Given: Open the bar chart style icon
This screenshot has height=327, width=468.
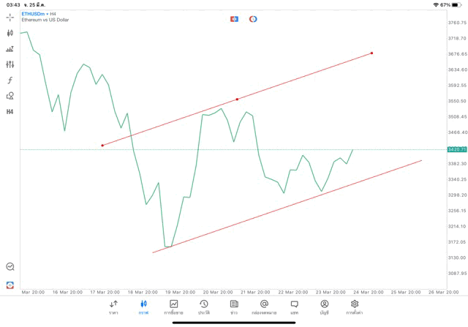Looking at the screenshot, I should click(10, 49).
